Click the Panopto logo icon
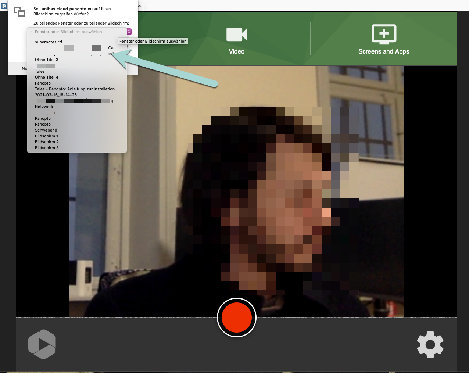 (42, 344)
